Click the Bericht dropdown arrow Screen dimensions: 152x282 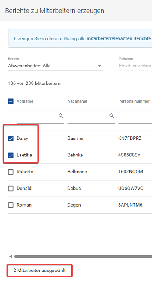coord(100,66)
